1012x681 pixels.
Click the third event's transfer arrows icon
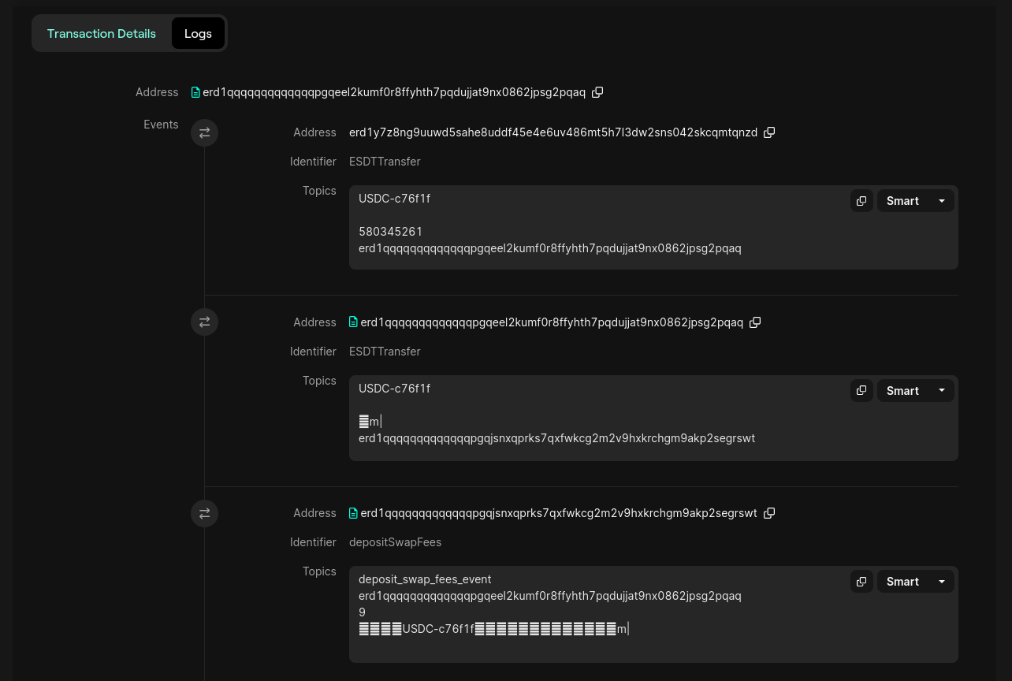pyautogui.click(x=204, y=513)
